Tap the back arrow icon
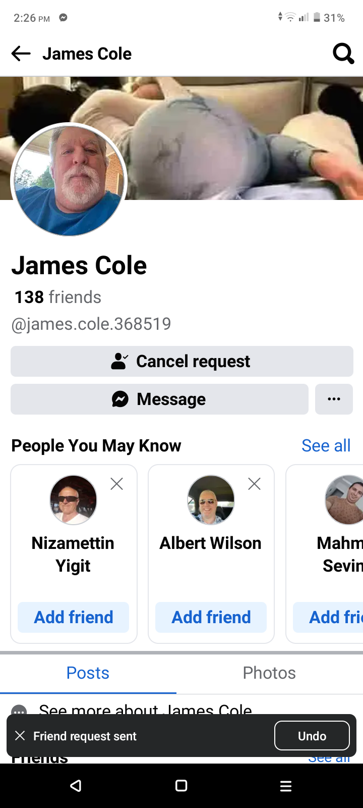Screen dimensions: 363x808 [x=21, y=54]
